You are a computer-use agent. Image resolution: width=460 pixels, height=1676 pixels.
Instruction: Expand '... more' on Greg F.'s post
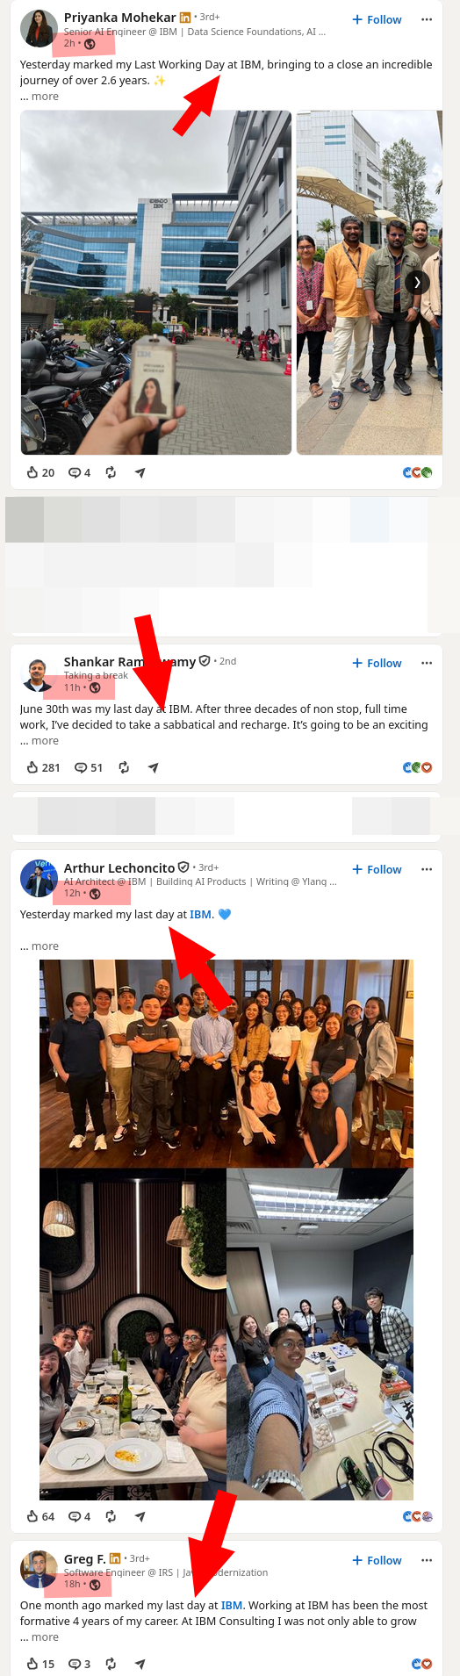(40, 1637)
